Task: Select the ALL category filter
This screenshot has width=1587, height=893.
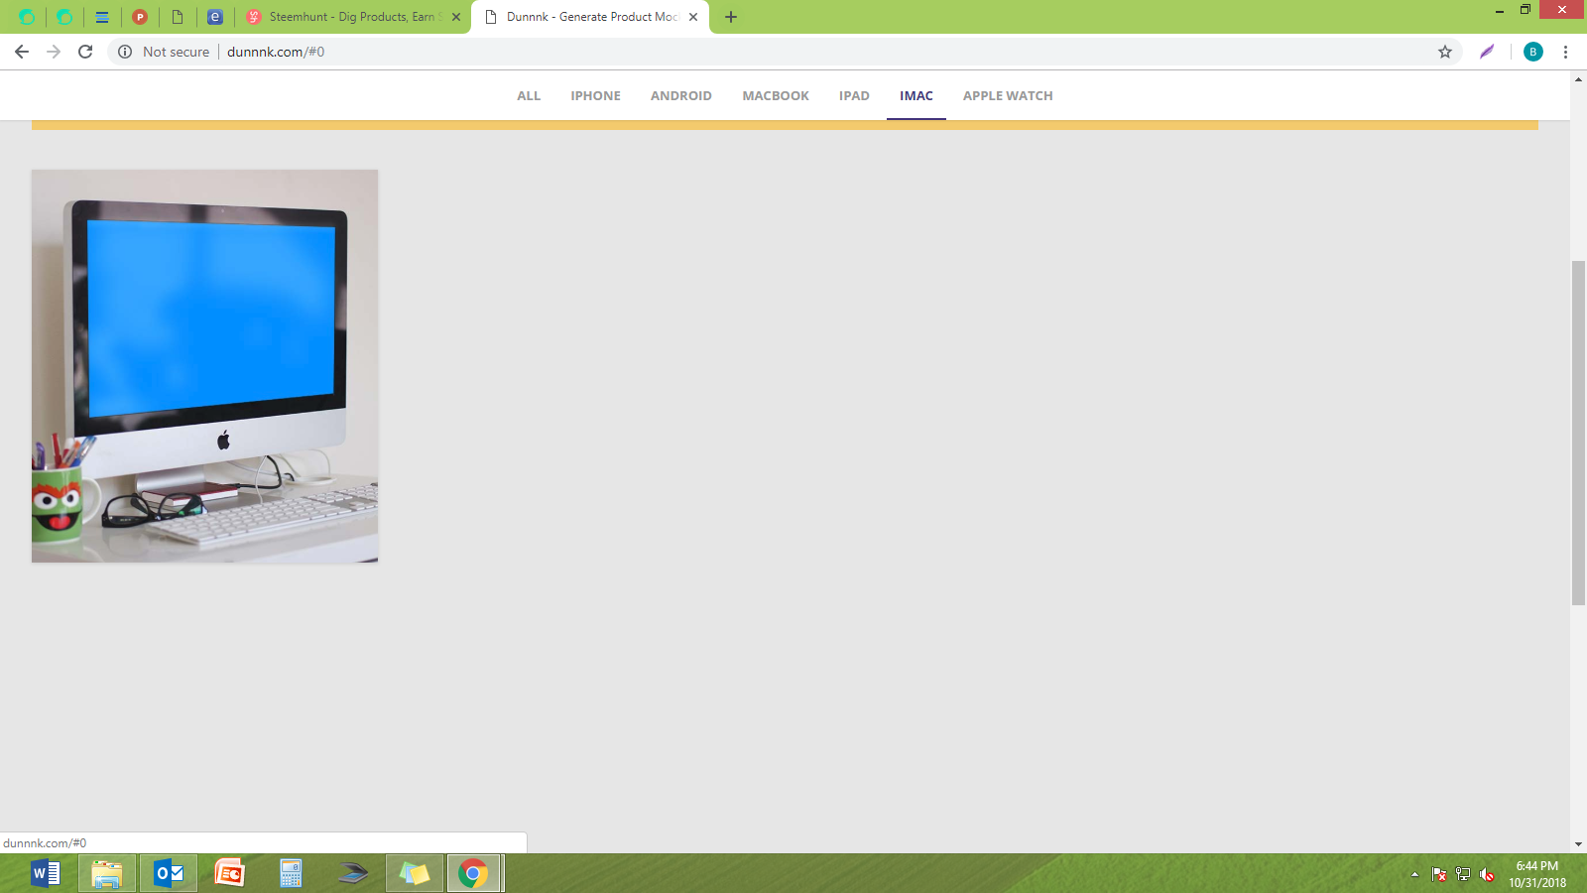Action: tap(529, 96)
